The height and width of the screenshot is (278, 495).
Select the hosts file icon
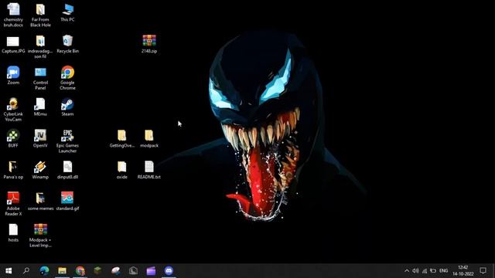[x=13, y=230]
